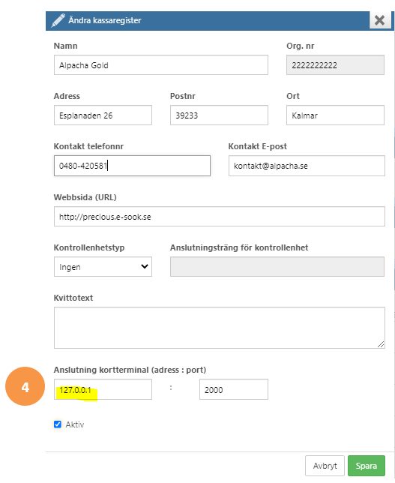
Task: Click the Adress field with Esplanaden 26
Action: pos(103,115)
